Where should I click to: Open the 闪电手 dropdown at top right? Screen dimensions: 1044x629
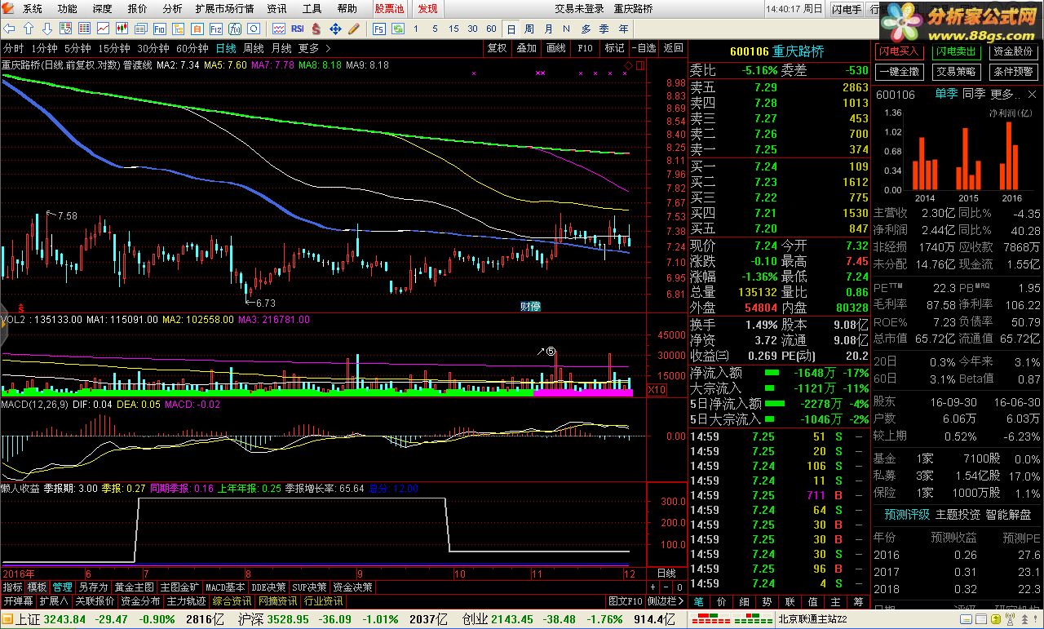[x=847, y=9]
